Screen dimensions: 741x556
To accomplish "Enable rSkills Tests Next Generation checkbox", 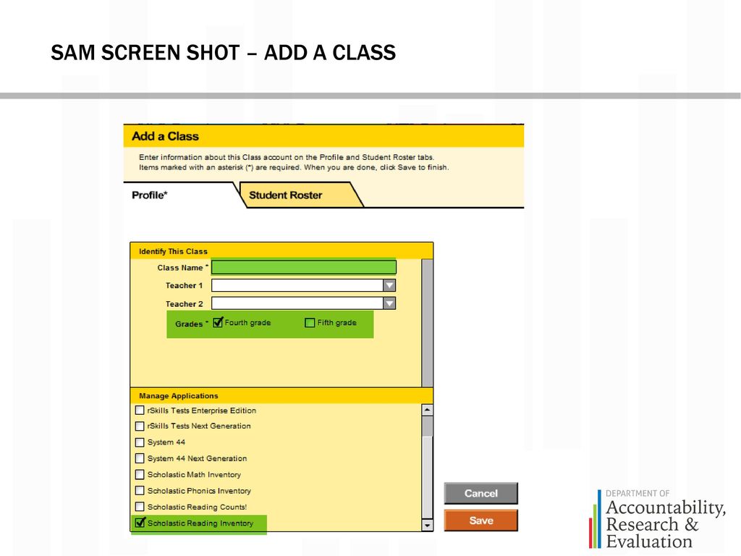I will point(140,426).
